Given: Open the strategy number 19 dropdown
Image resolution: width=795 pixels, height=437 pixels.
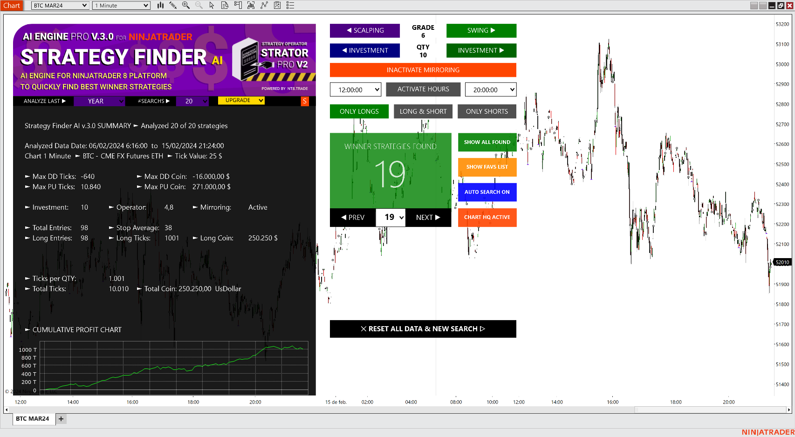Looking at the screenshot, I should 391,217.
